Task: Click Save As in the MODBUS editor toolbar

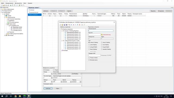Action: click(x=66, y=25)
